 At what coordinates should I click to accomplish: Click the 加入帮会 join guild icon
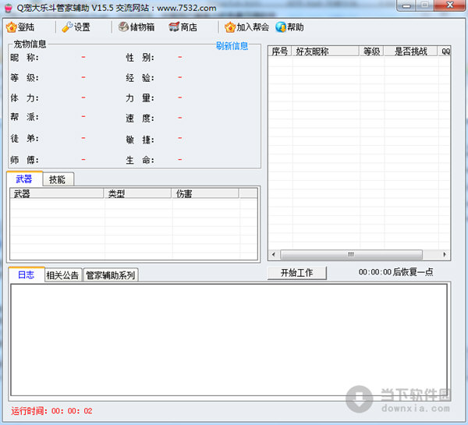(x=230, y=27)
